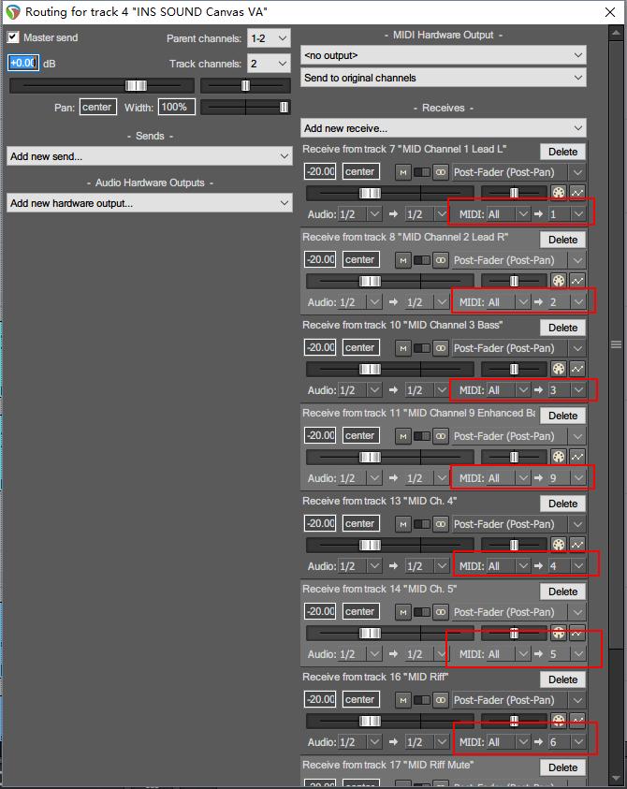Click the track pan slider
The image size is (627, 789).
coord(245,85)
